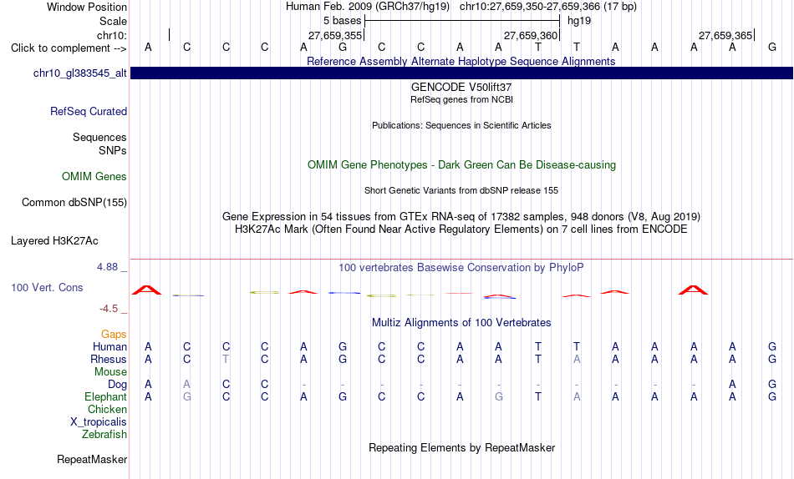Click the 27,659,355 coordinate marker
794x479 pixels.
point(335,35)
